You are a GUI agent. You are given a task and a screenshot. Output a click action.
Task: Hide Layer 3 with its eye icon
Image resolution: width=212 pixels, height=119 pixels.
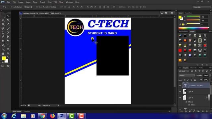pyautogui.click(x=180, y=98)
